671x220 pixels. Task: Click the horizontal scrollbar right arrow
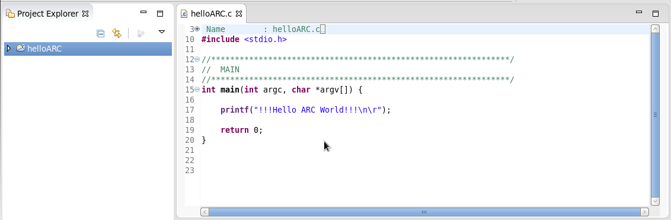pos(644,212)
